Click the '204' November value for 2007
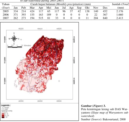This screenshot has height=122, width=129. [x=96, y=18]
